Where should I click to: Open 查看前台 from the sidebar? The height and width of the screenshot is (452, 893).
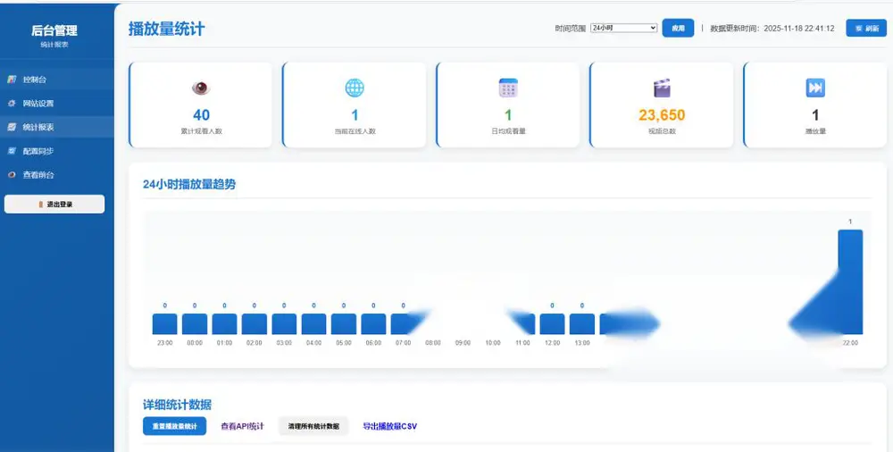point(57,175)
